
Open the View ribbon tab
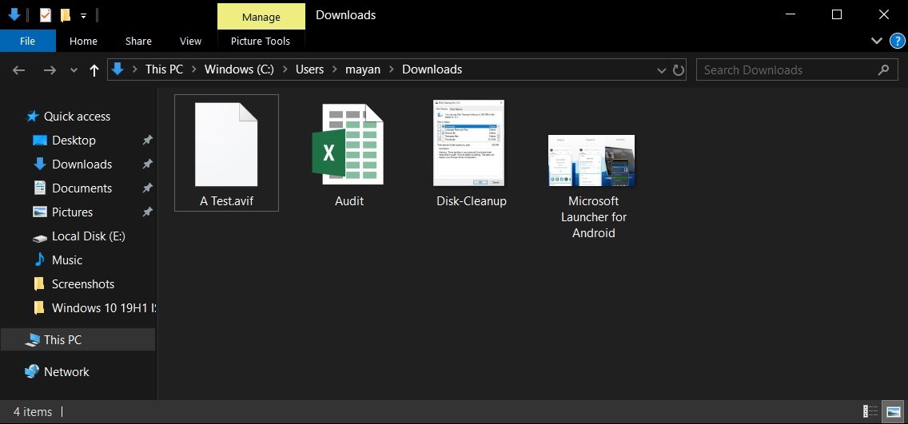[x=190, y=41]
